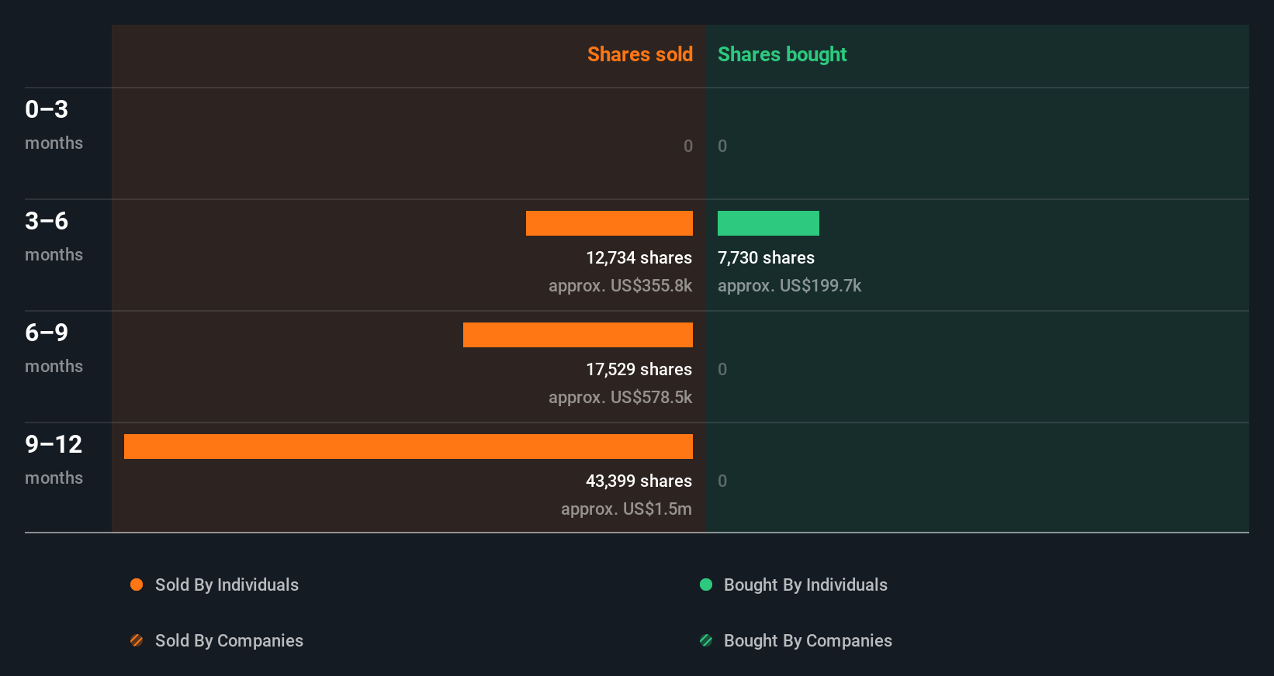Click the zero sold value in 0–3 months row
Viewport: 1274px width, 676px height.
[x=688, y=146]
